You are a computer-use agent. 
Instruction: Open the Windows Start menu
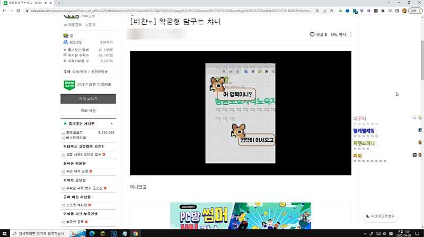5,233
